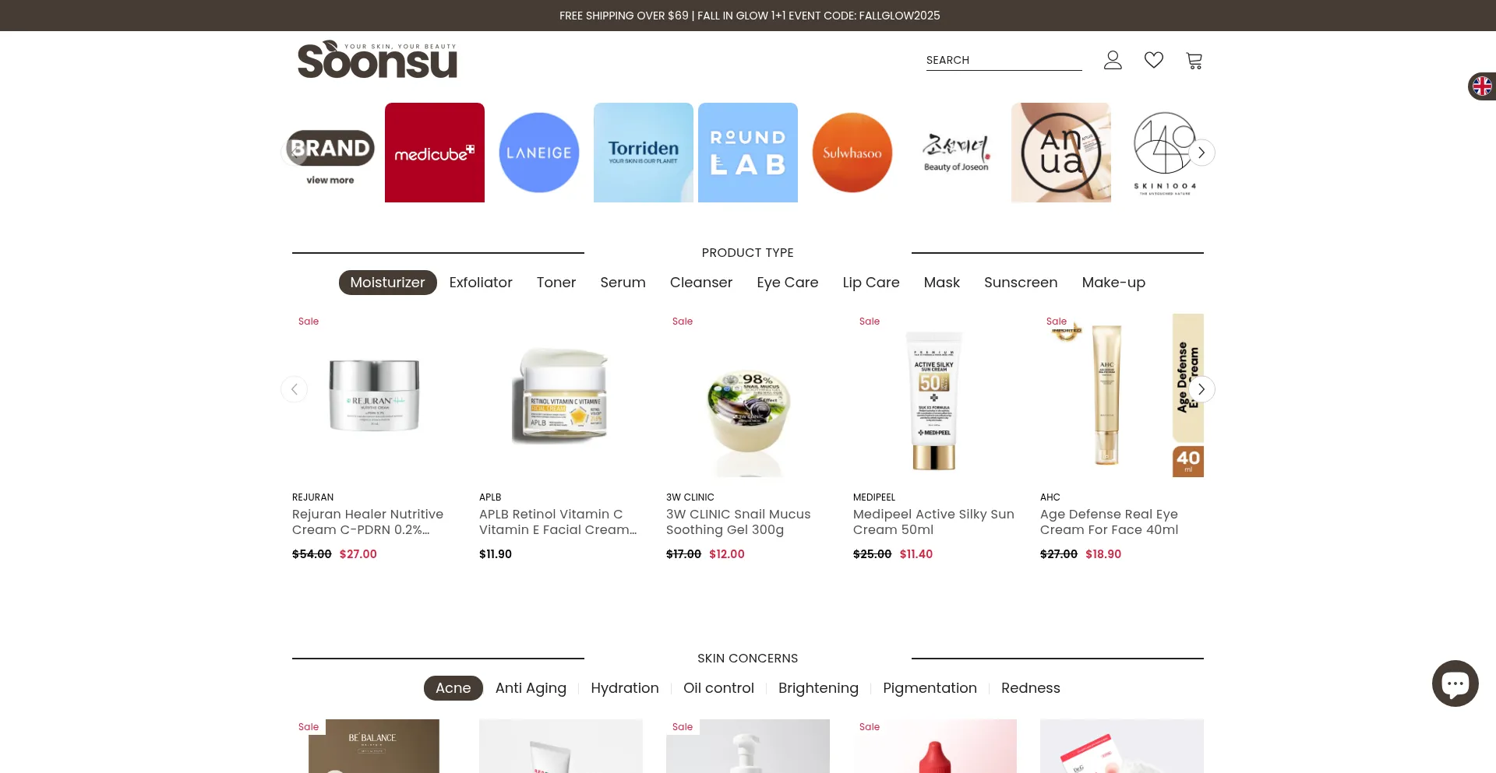This screenshot has height=773, width=1496.
Task: Switch to the Serum product tab
Action: (623, 283)
